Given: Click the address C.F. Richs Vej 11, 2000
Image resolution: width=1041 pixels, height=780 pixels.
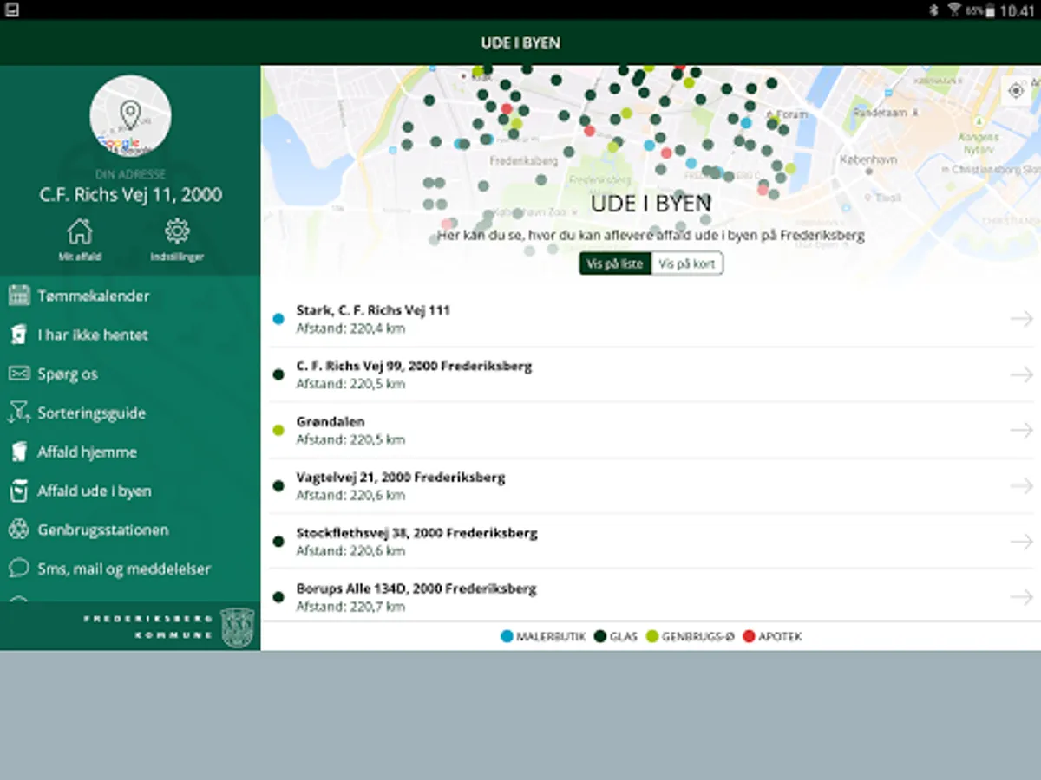Looking at the screenshot, I should pos(130,194).
